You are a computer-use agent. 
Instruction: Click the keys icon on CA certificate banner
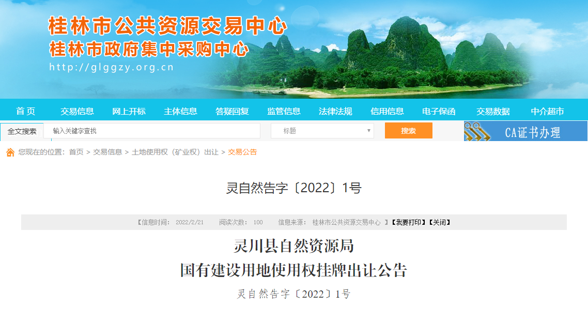click(x=477, y=131)
